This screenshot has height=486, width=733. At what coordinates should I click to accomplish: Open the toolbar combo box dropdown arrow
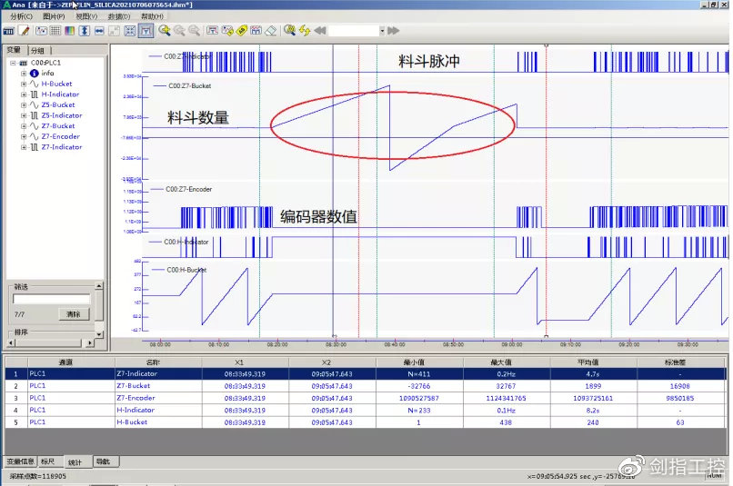[x=382, y=31]
